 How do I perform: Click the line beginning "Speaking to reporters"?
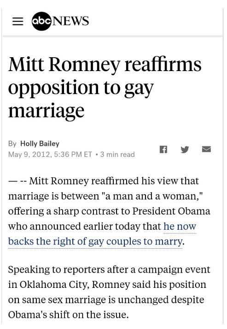pos(109,269)
